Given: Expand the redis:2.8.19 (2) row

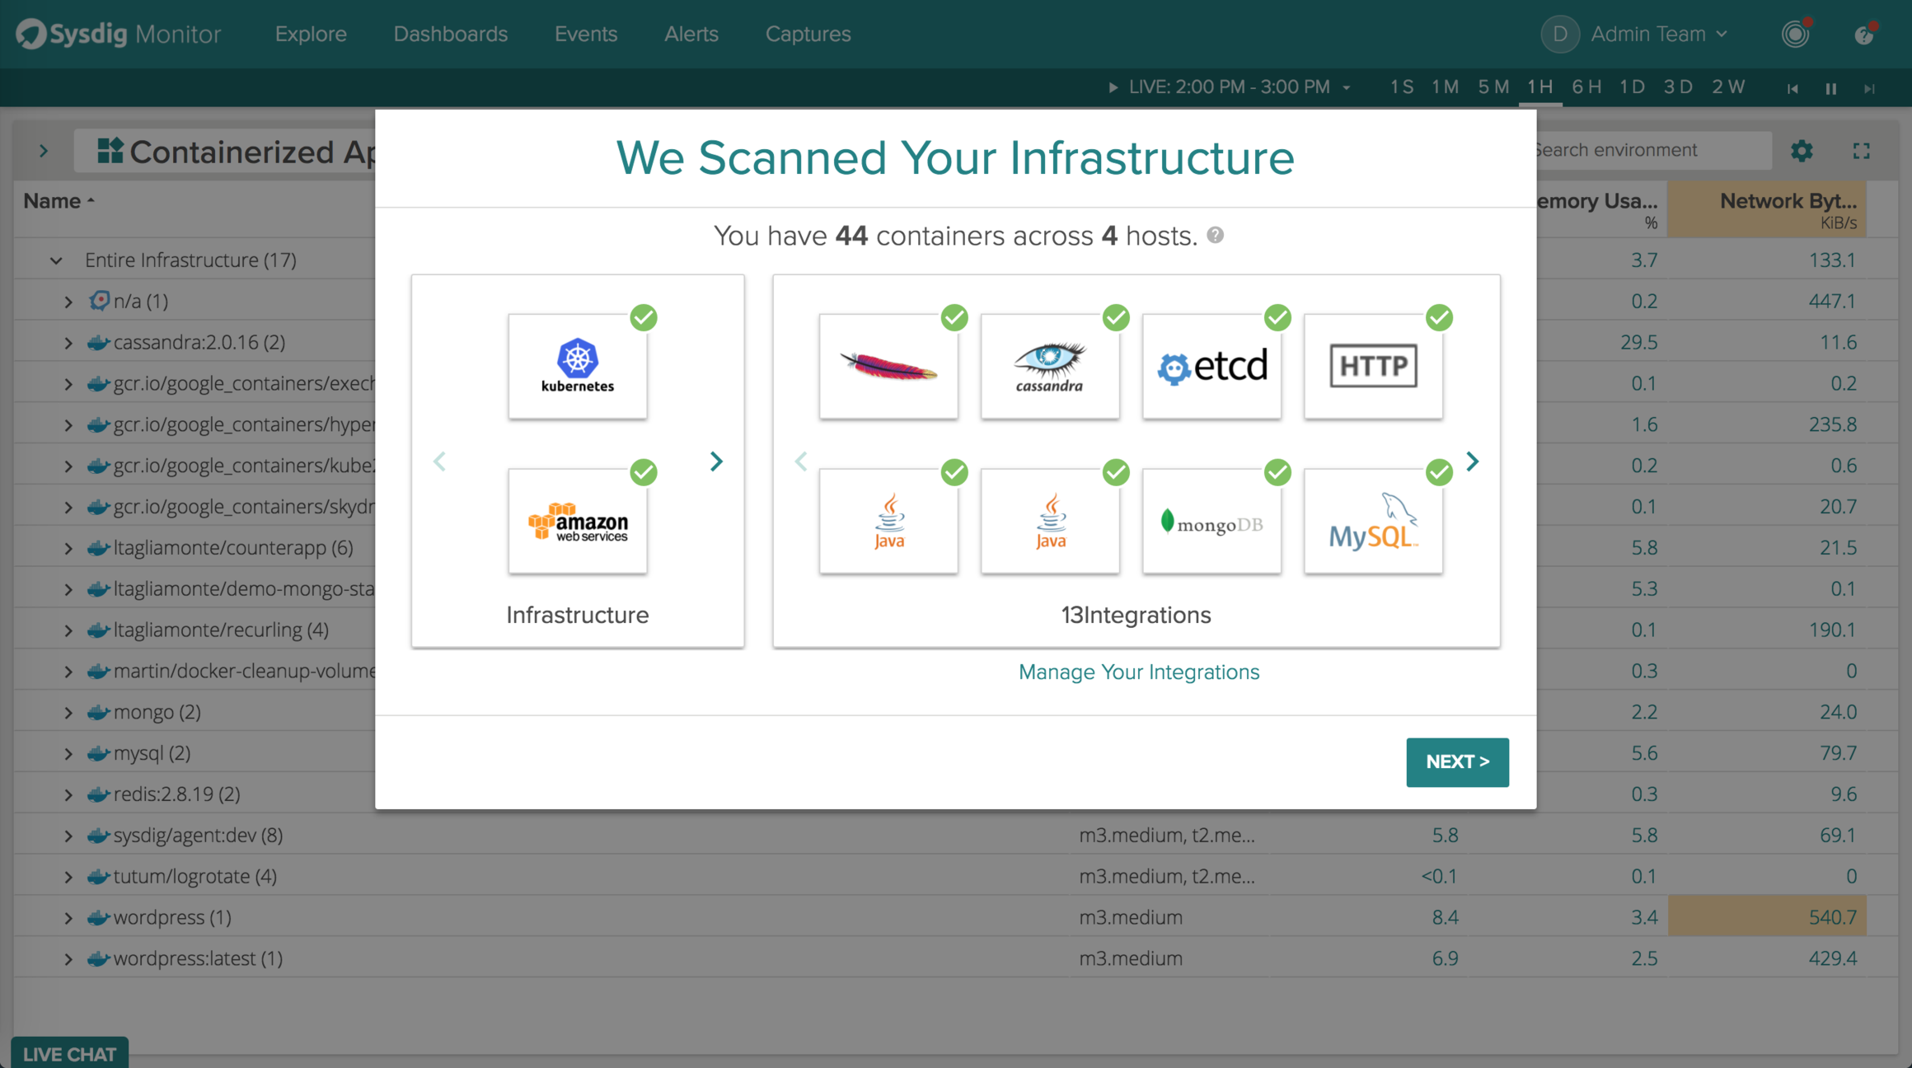Looking at the screenshot, I should click(x=68, y=794).
